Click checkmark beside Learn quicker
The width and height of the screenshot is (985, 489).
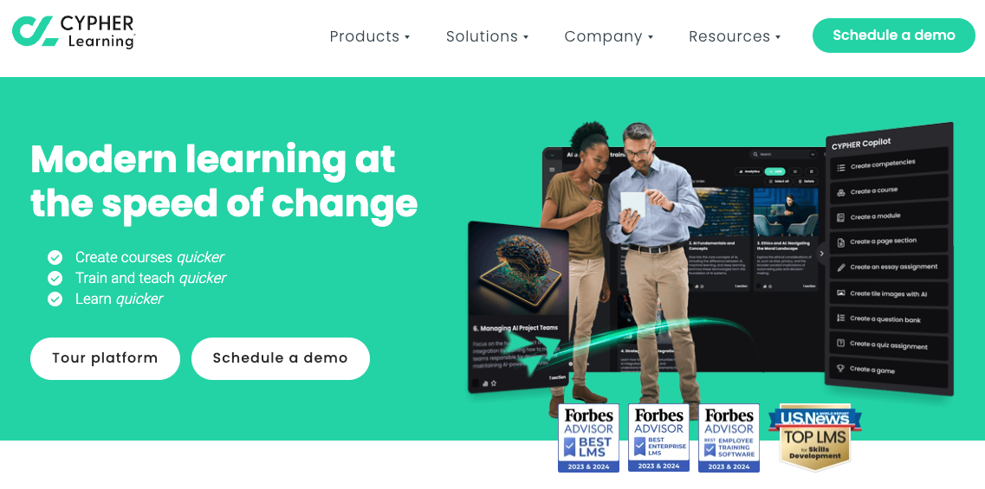(55, 299)
